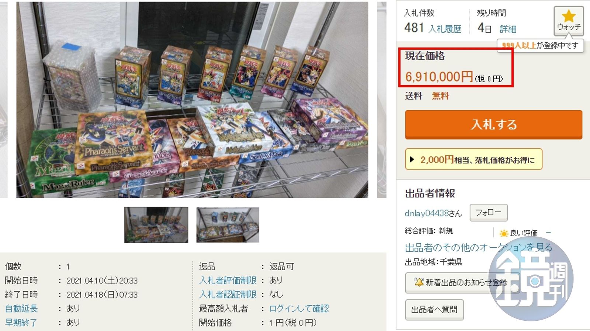Select the second product thumbnail
This screenshot has height=331, width=590.
click(x=228, y=225)
